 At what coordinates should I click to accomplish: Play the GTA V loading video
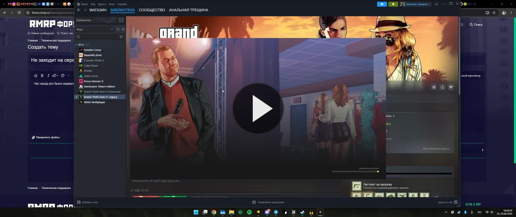point(258,108)
